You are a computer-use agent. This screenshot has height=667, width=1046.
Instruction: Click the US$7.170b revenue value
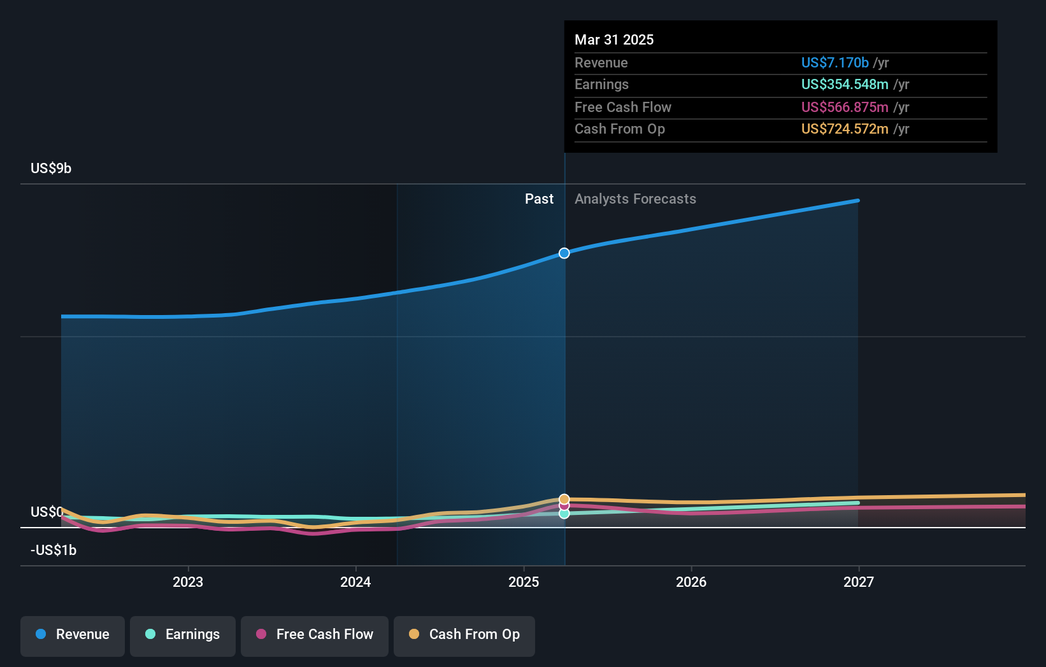coord(835,63)
